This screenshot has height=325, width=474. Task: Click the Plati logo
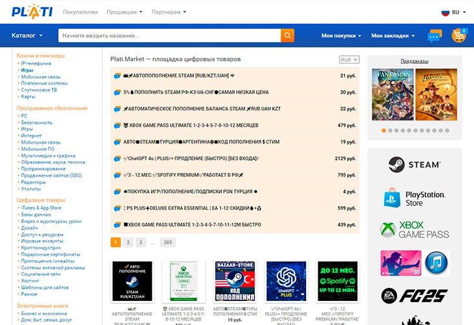[x=32, y=12]
